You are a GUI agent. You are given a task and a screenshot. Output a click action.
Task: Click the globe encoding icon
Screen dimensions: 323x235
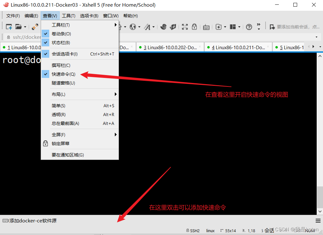click(x=133, y=27)
